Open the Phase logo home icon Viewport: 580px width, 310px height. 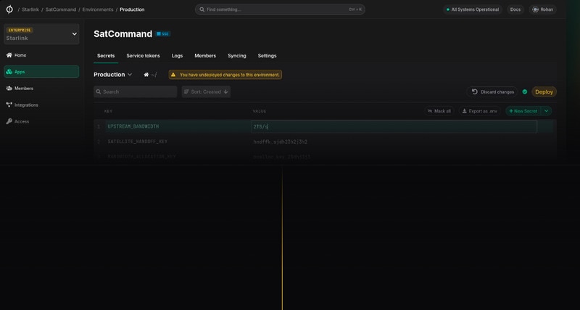9,9
